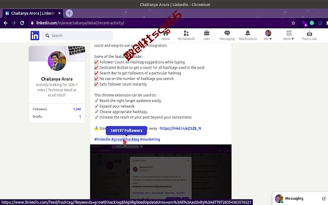Reload the page with refresh icon

tap(22, 23)
